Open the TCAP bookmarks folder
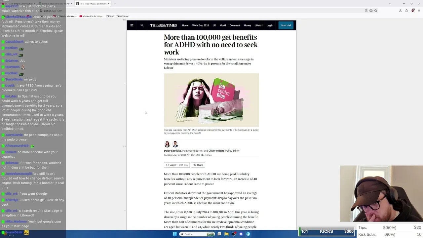Image resolution: width=423 pixels, height=238 pixels. [110, 16]
